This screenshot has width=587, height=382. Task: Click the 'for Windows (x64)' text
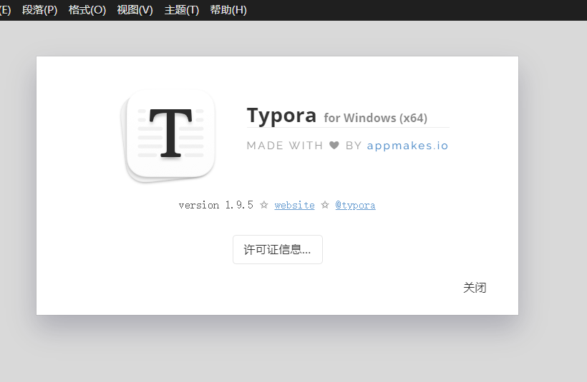click(x=376, y=118)
